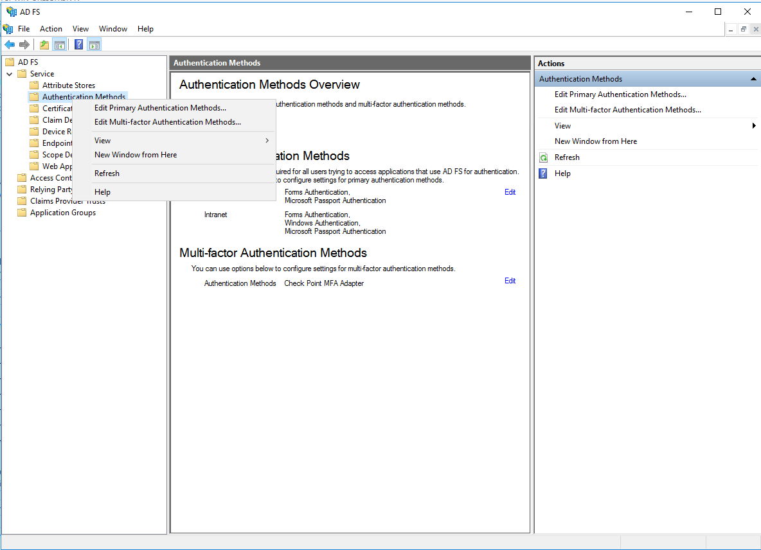Collapse Authentication Methods section in Actions pane

pos(753,79)
